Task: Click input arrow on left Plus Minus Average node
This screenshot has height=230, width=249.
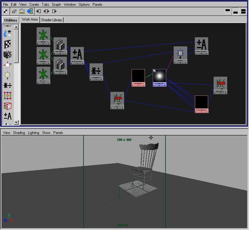Action: click(72, 63)
